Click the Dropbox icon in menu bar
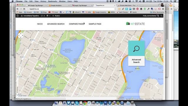This screenshot has width=188, height=106. [130, 1]
